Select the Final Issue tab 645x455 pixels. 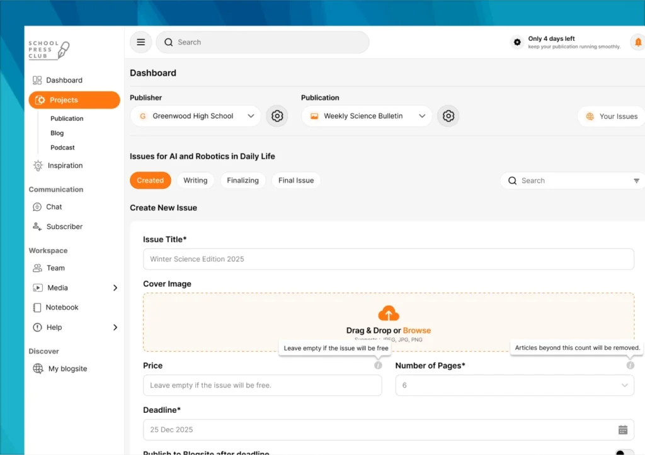(x=296, y=181)
